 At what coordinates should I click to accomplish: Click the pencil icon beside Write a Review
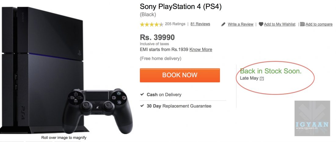tap(223, 24)
